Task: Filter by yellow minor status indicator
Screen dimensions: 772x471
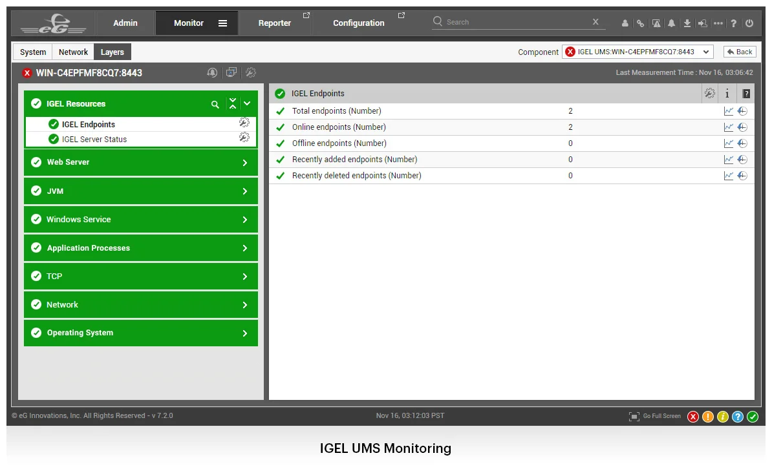Action: pyautogui.click(x=723, y=417)
